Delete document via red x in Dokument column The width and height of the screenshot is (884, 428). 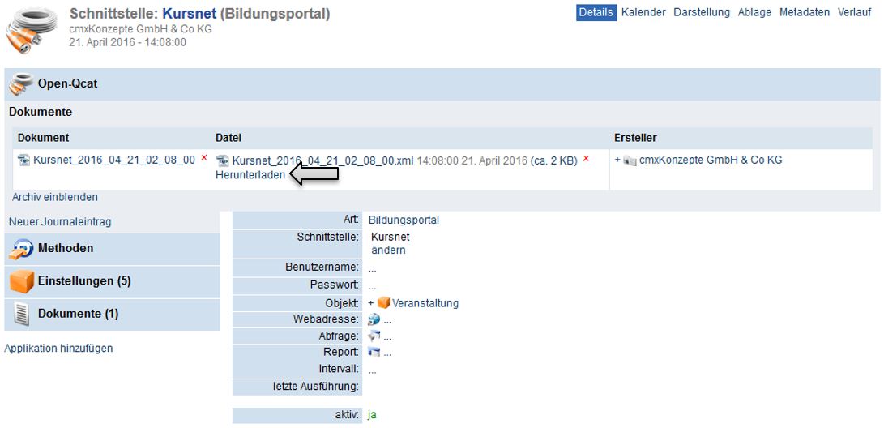[204, 158]
